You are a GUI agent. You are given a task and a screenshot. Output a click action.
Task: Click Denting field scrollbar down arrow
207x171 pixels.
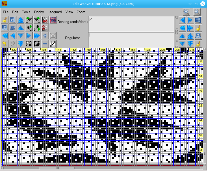(177, 31)
